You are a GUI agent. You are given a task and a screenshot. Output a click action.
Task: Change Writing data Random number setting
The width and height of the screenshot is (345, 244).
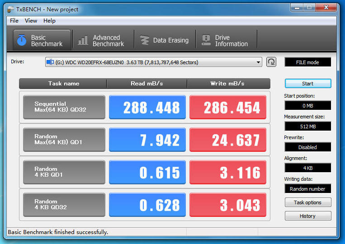coord(307,189)
